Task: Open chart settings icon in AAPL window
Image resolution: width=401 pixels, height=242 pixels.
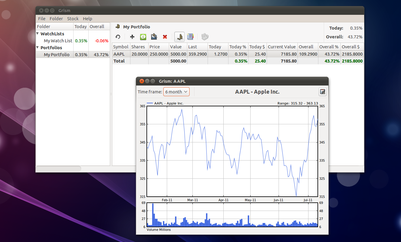Action: (323, 92)
